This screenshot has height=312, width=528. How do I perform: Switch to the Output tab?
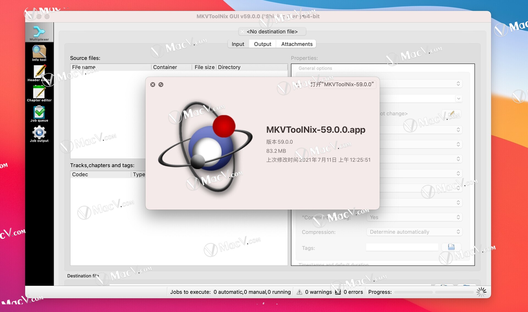(263, 44)
